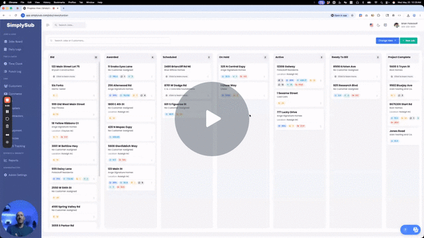
Task: Focus the top Search Jobs field
Action: (69, 25)
